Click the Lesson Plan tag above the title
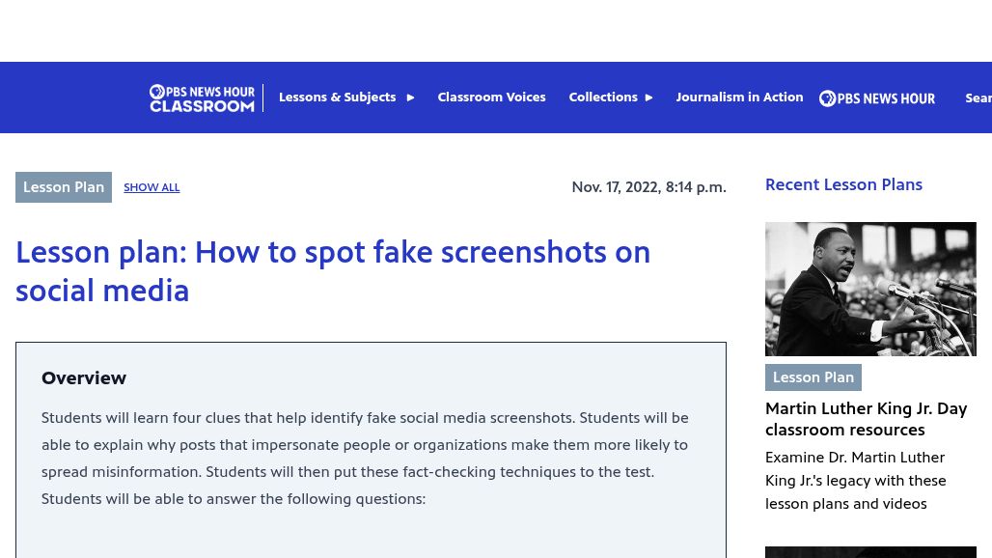992x558 pixels. pyautogui.click(x=64, y=187)
